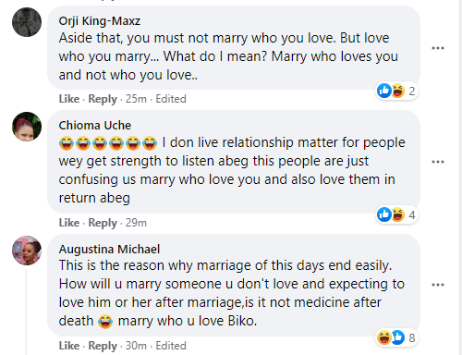This screenshot has width=462, height=355.
Task: Click the Orji King-Maxz name link
Action: [x=100, y=21]
